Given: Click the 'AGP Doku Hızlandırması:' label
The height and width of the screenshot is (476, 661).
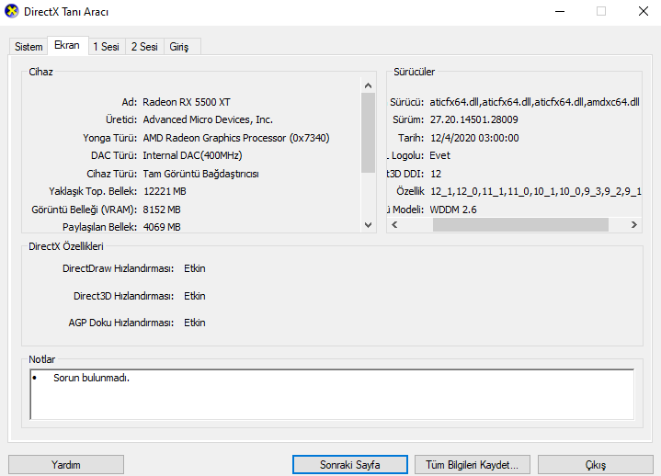Looking at the screenshot, I should click(121, 323).
